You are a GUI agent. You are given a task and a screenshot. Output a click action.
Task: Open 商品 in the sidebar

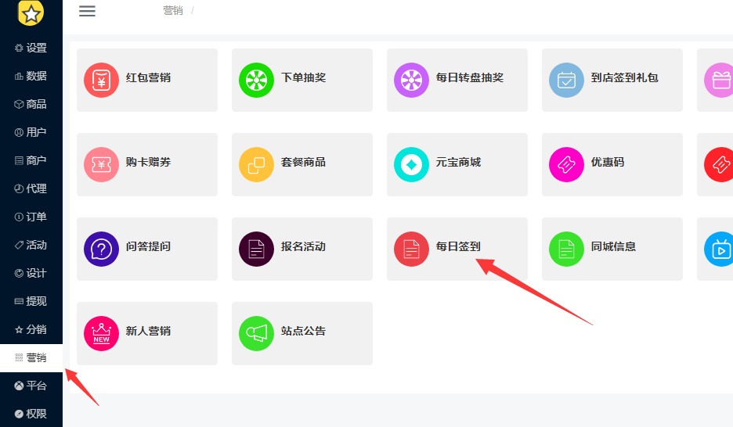click(x=31, y=104)
